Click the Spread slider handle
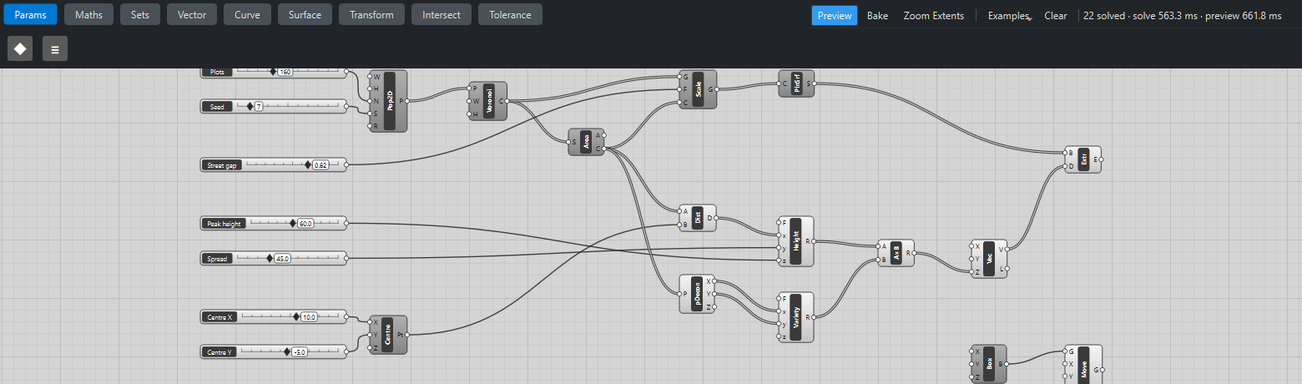 coord(270,259)
